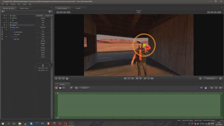Click the green timeline clip area
Viewport: 224px width, 126px height.
[x=139, y=105]
